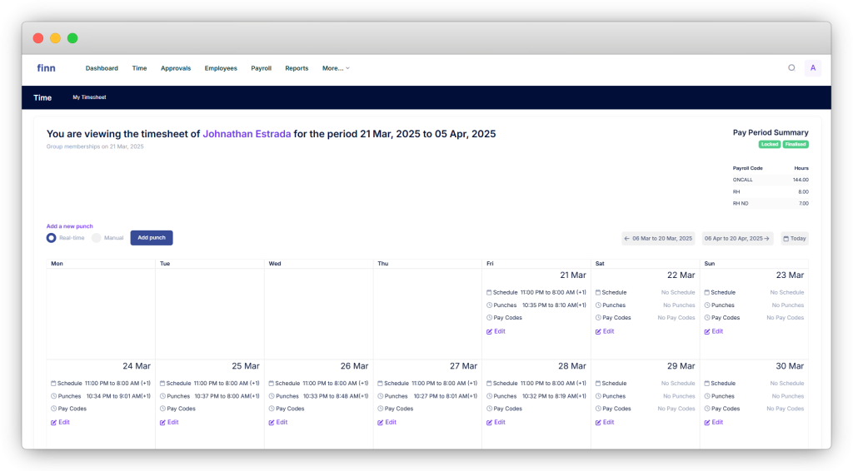This screenshot has height=471, width=853.
Task: Click calendar icon on Today button
Action: 786,239
